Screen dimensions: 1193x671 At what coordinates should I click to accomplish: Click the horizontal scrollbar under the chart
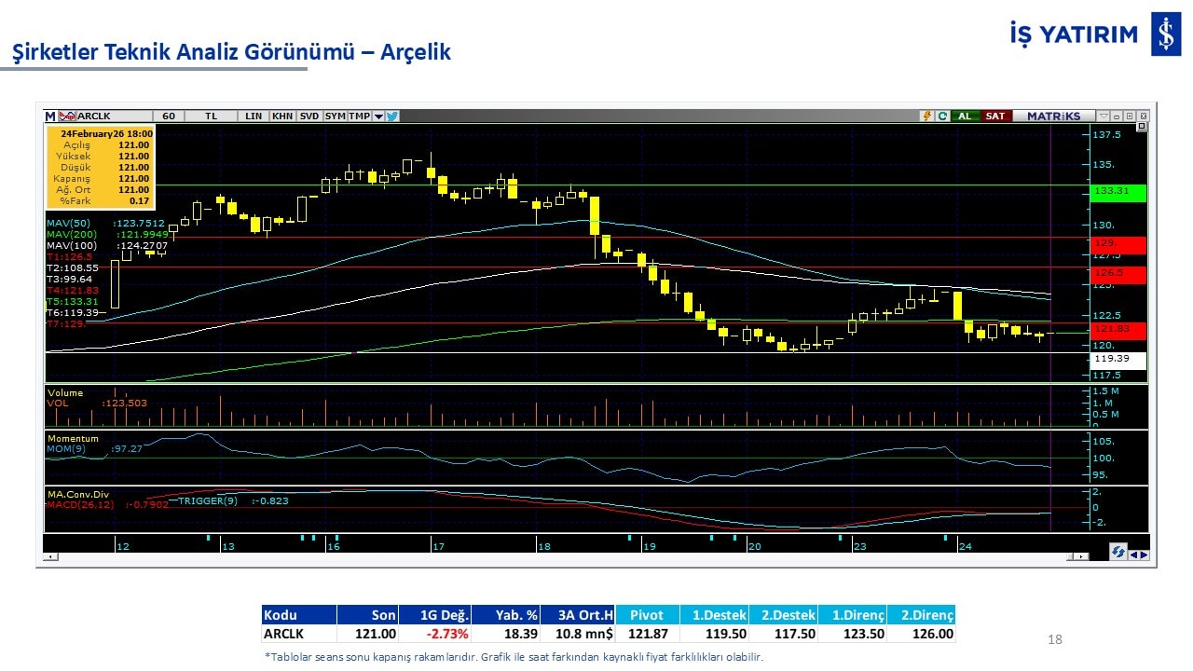coord(559,556)
